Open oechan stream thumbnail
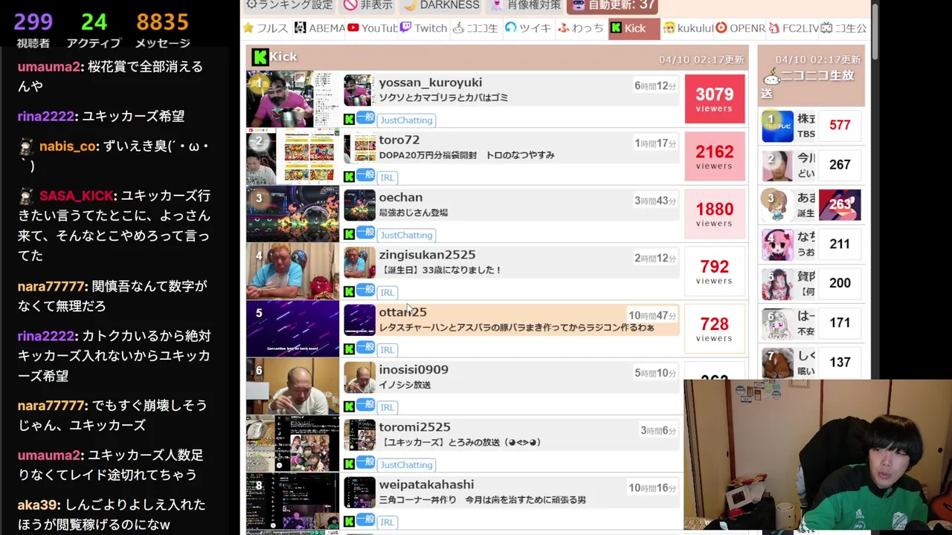Image resolution: width=952 pixels, height=535 pixels. (x=292, y=214)
